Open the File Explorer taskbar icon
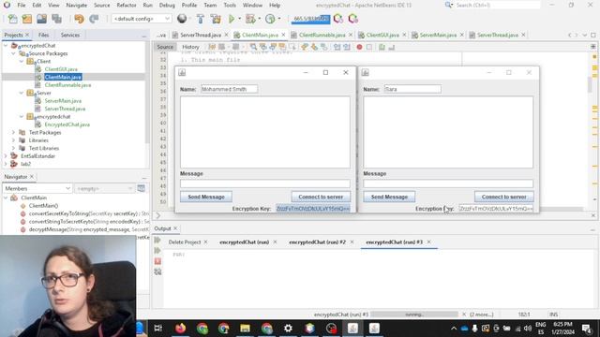600x337 pixels. coord(246,329)
